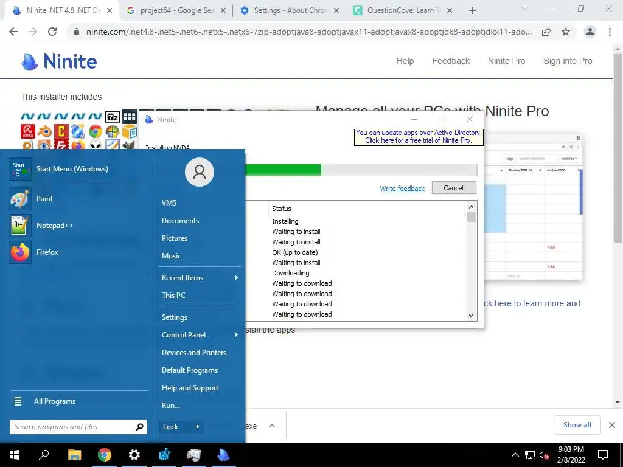623x467 pixels.
Task: Expand Control Panel submenu
Action: [237, 335]
